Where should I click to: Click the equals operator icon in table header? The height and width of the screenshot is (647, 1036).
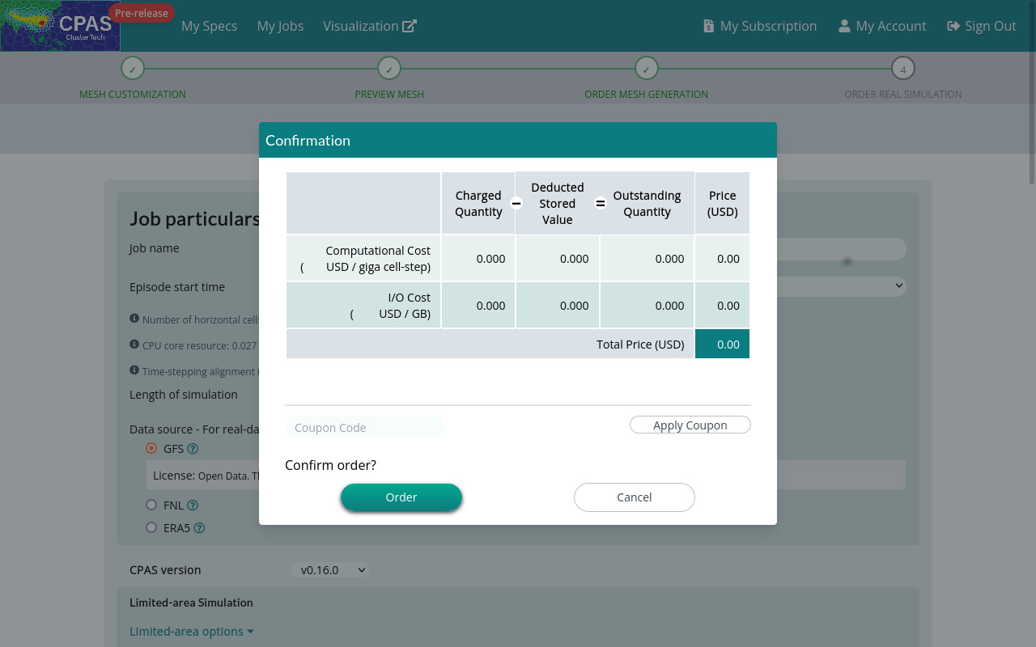coord(601,204)
